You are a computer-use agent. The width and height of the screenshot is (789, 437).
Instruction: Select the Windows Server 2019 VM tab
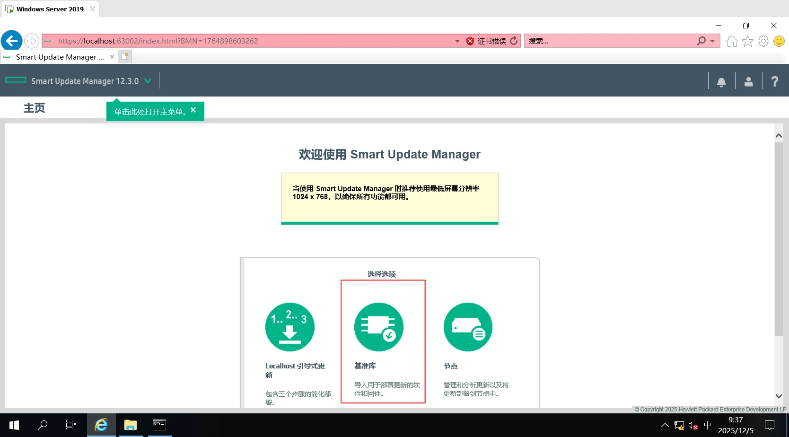tap(50, 9)
